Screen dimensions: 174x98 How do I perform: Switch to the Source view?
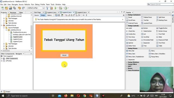[36, 15]
